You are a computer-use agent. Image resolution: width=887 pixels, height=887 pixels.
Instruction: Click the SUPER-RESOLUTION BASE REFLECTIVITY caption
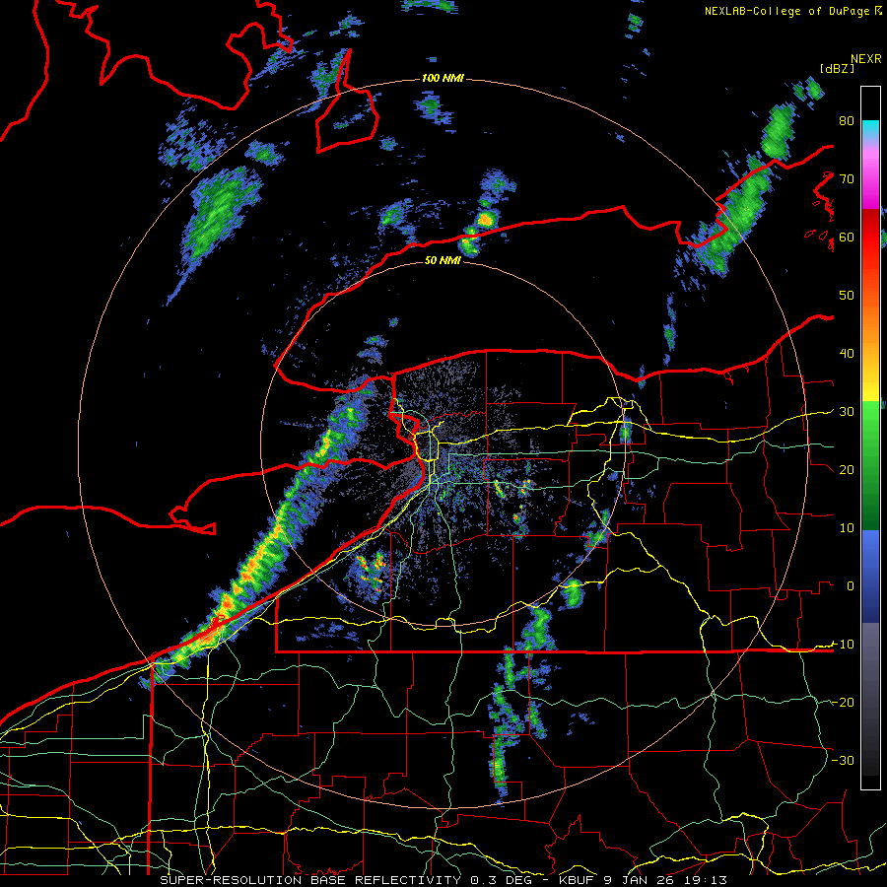[310, 880]
